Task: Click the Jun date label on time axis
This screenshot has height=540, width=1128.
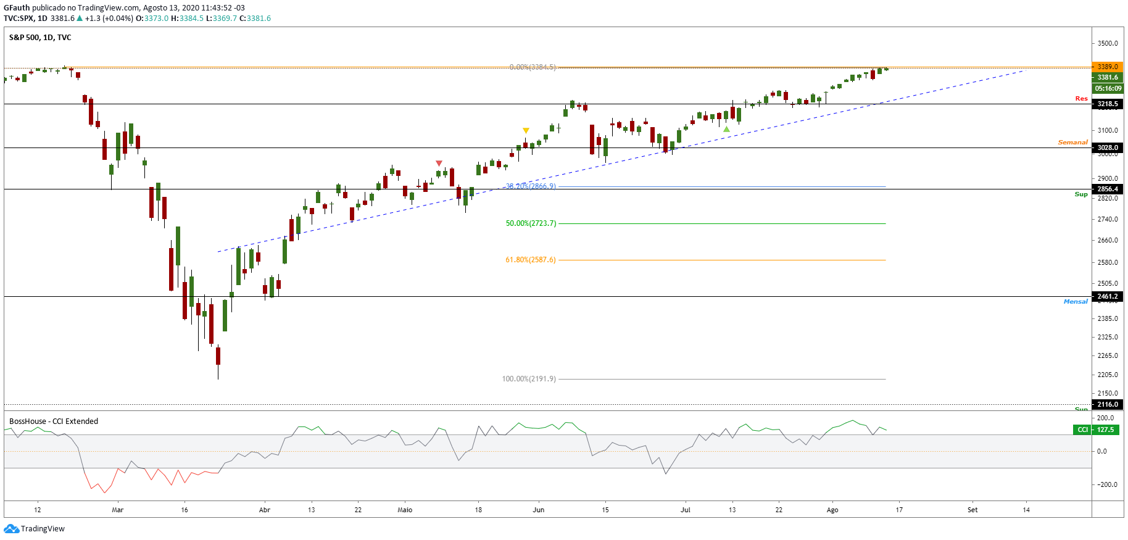Action: pos(539,510)
